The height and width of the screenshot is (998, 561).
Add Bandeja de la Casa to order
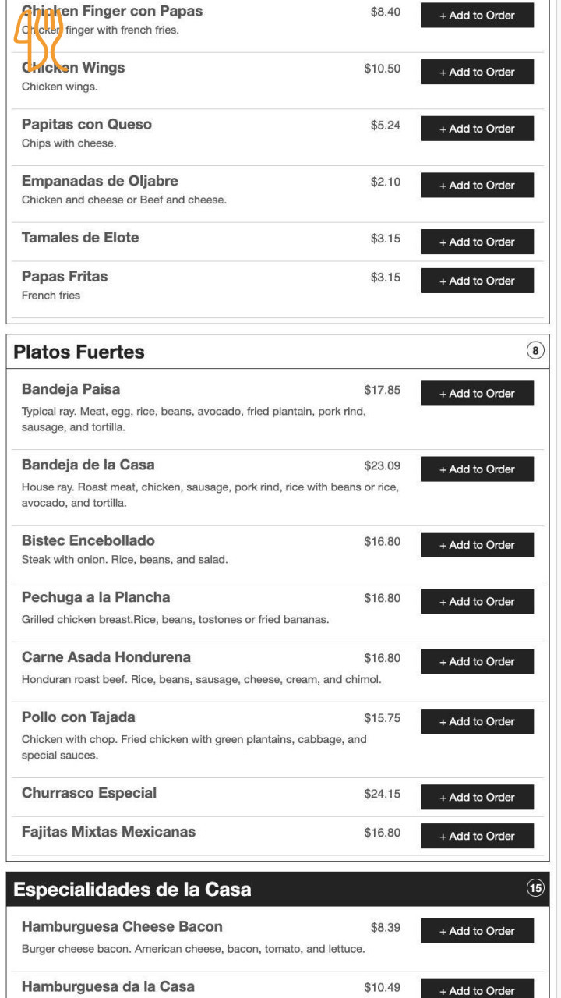pos(477,469)
